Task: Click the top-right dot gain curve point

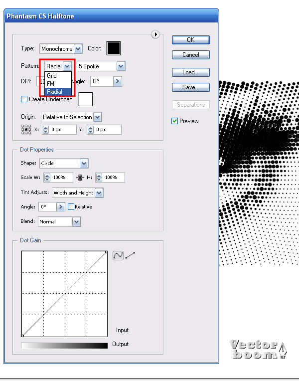Action: tap(106, 252)
